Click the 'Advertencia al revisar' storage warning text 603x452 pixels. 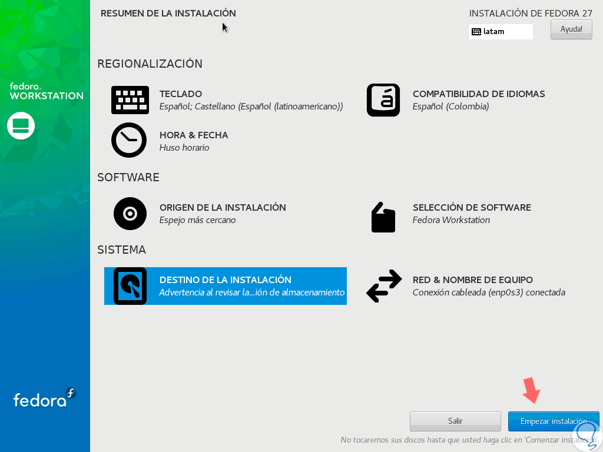pyautogui.click(x=252, y=293)
